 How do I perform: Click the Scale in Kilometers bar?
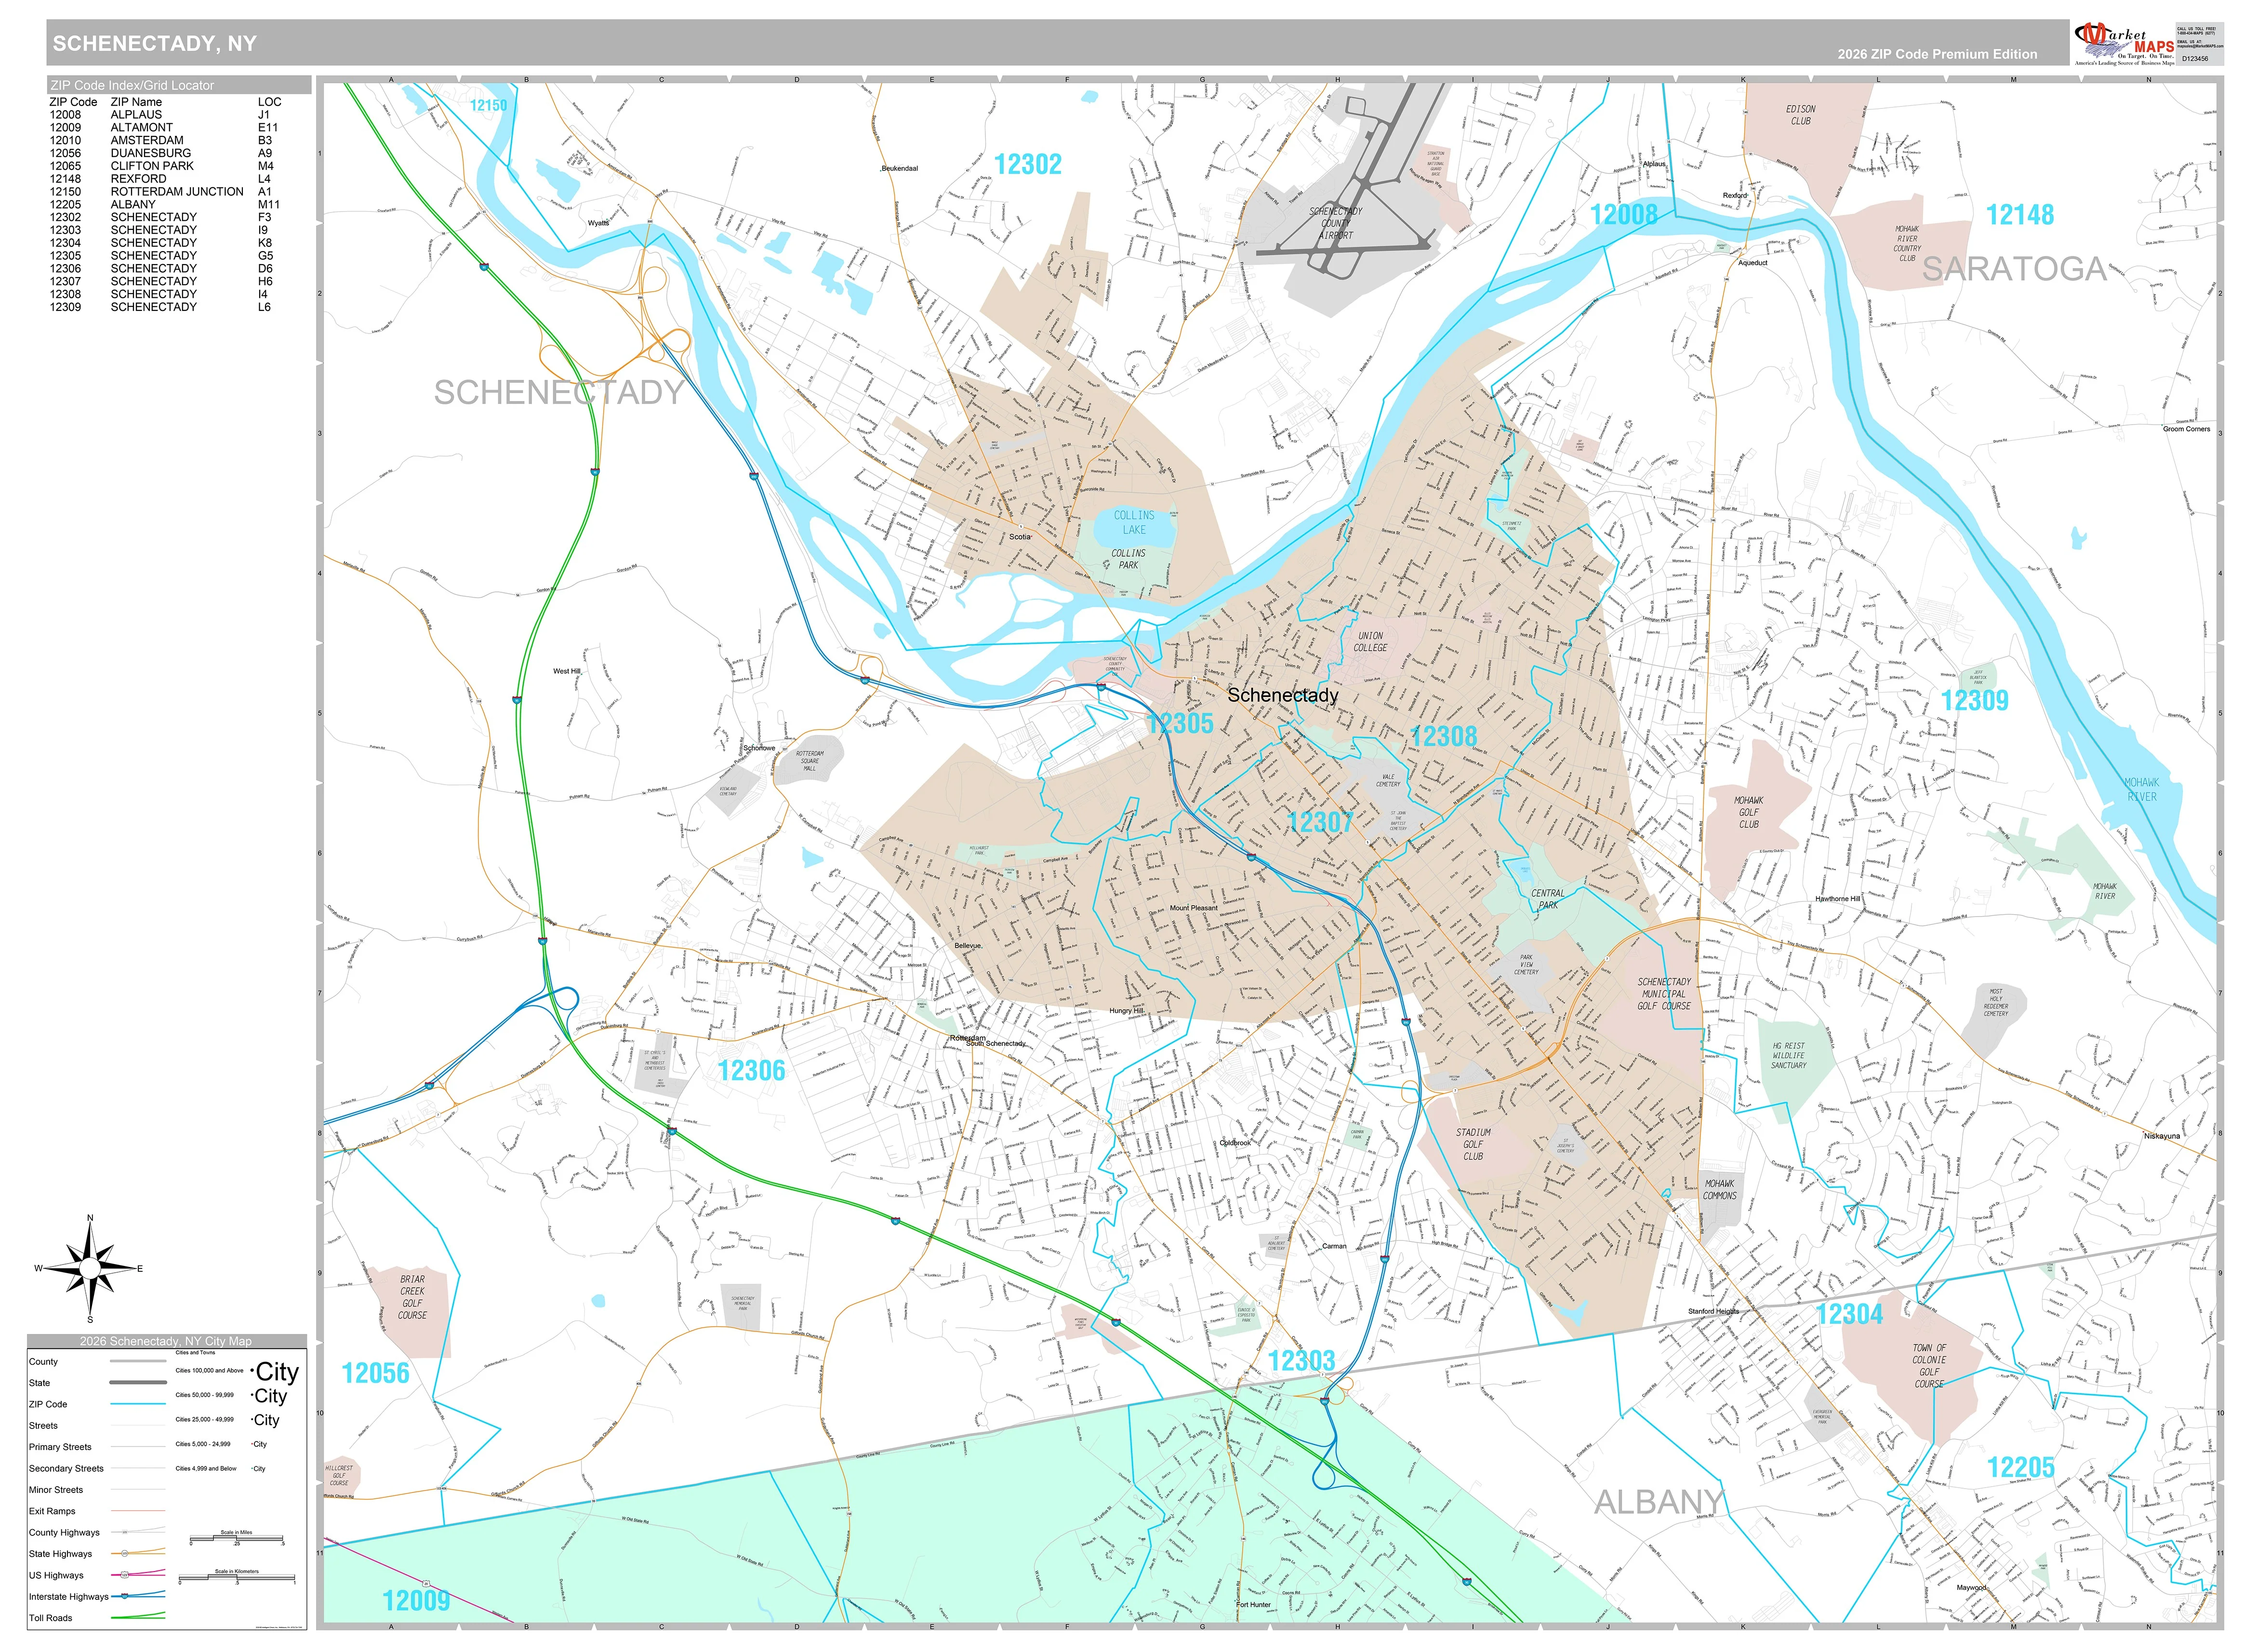(x=237, y=1578)
